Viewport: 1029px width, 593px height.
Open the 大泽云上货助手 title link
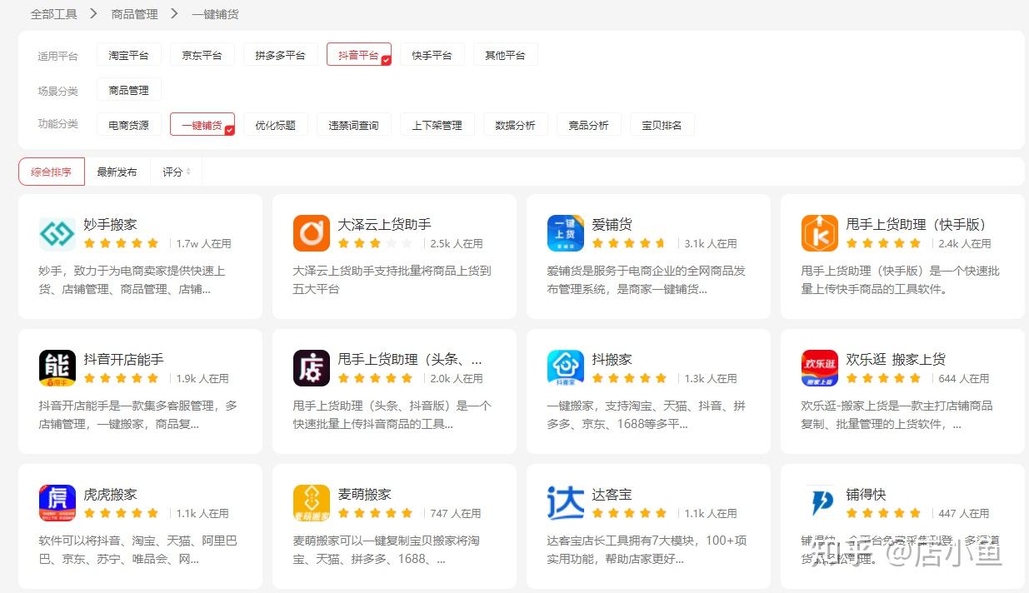[x=384, y=224]
